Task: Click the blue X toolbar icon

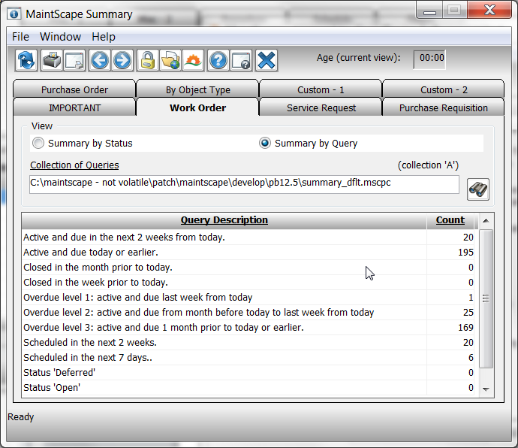Action: pyautogui.click(x=267, y=61)
